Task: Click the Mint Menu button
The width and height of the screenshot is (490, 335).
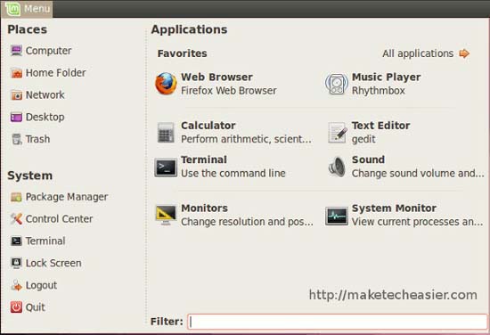Action: [27, 8]
